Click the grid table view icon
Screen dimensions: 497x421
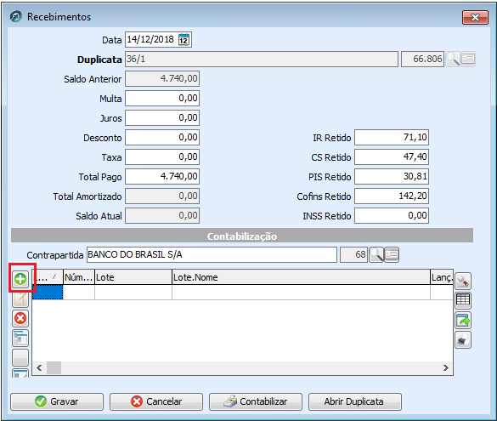click(x=463, y=300)
